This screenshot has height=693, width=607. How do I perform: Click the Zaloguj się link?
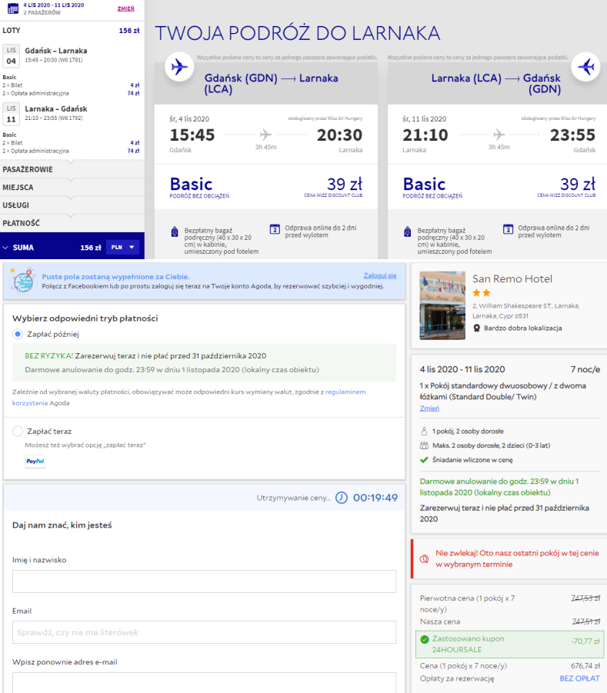click(380, 275)
